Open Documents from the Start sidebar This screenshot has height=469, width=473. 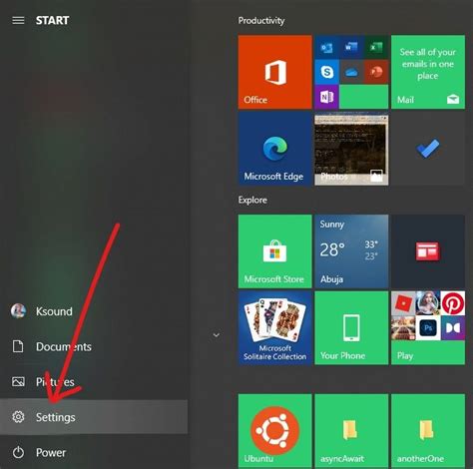pos(94,346)
